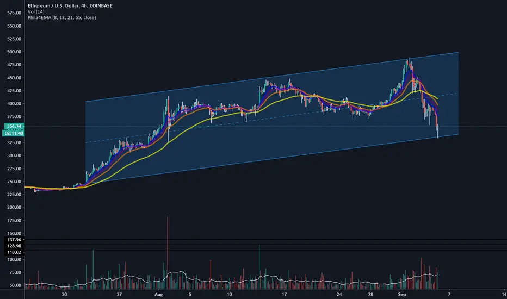
Task: Click the 28 date label on time axis
Action: (x=370, y=295)
